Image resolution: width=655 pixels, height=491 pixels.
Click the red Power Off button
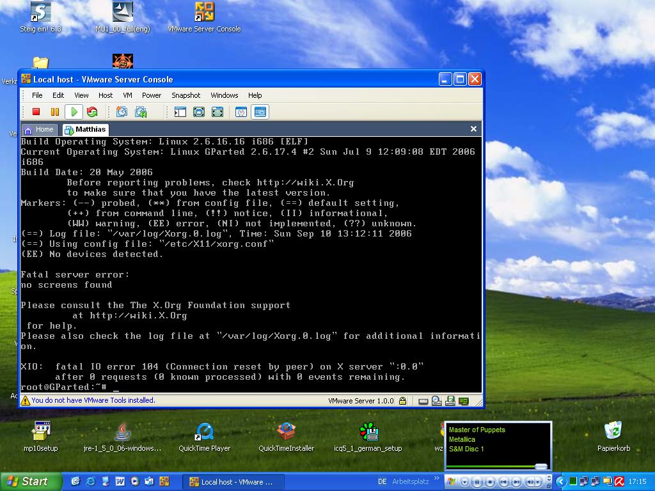pyautogui.click(x=36, y=112)
